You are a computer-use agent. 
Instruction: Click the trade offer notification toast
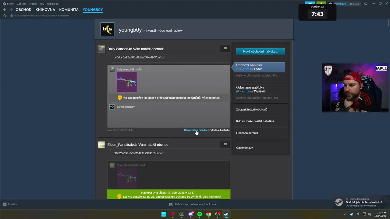pyautogui.click(x=361, y=202)
